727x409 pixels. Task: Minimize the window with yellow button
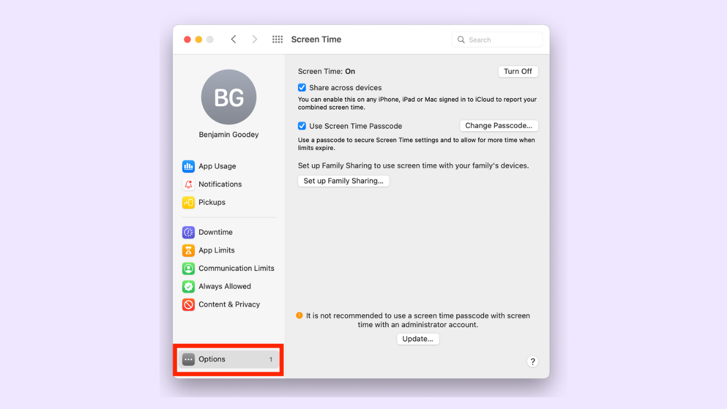pyautogui.click(x=199, y=39)
